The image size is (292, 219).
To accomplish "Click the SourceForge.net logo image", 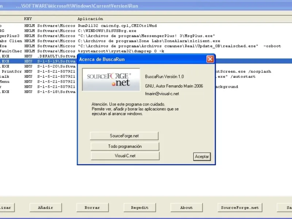I will click(111, 80).
